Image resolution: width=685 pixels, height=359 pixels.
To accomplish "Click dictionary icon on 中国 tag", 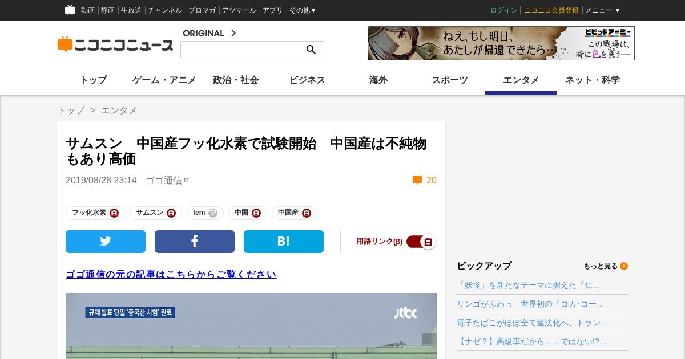I will tap(256, 213).
